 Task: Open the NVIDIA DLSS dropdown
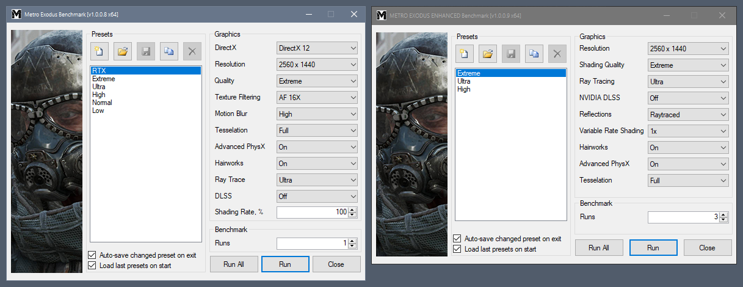pyautogui.click(x=688, y=98)
